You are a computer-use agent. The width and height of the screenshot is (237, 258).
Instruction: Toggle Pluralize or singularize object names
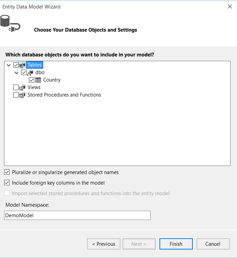(x=7, y=172)
